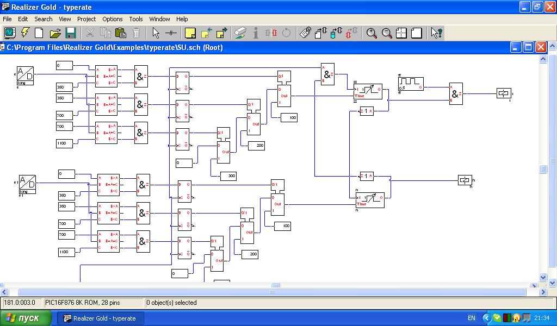Open the Edit menu

(23, 19)
